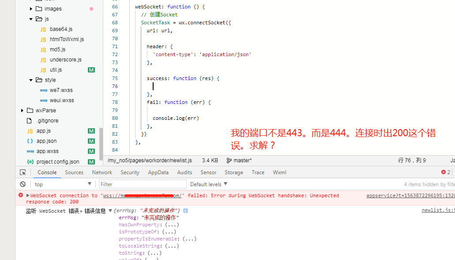455x260 pixels.
Task: Click the config icon beside project.config.json
Action: 30,162
